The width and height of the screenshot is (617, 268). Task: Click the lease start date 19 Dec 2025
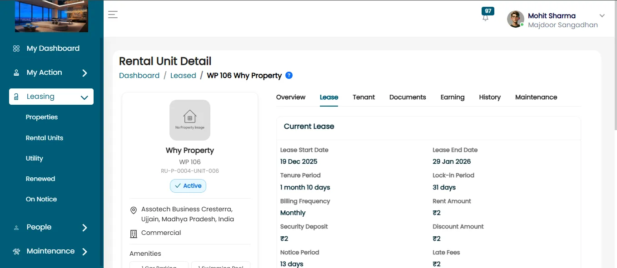coord(299,161)
